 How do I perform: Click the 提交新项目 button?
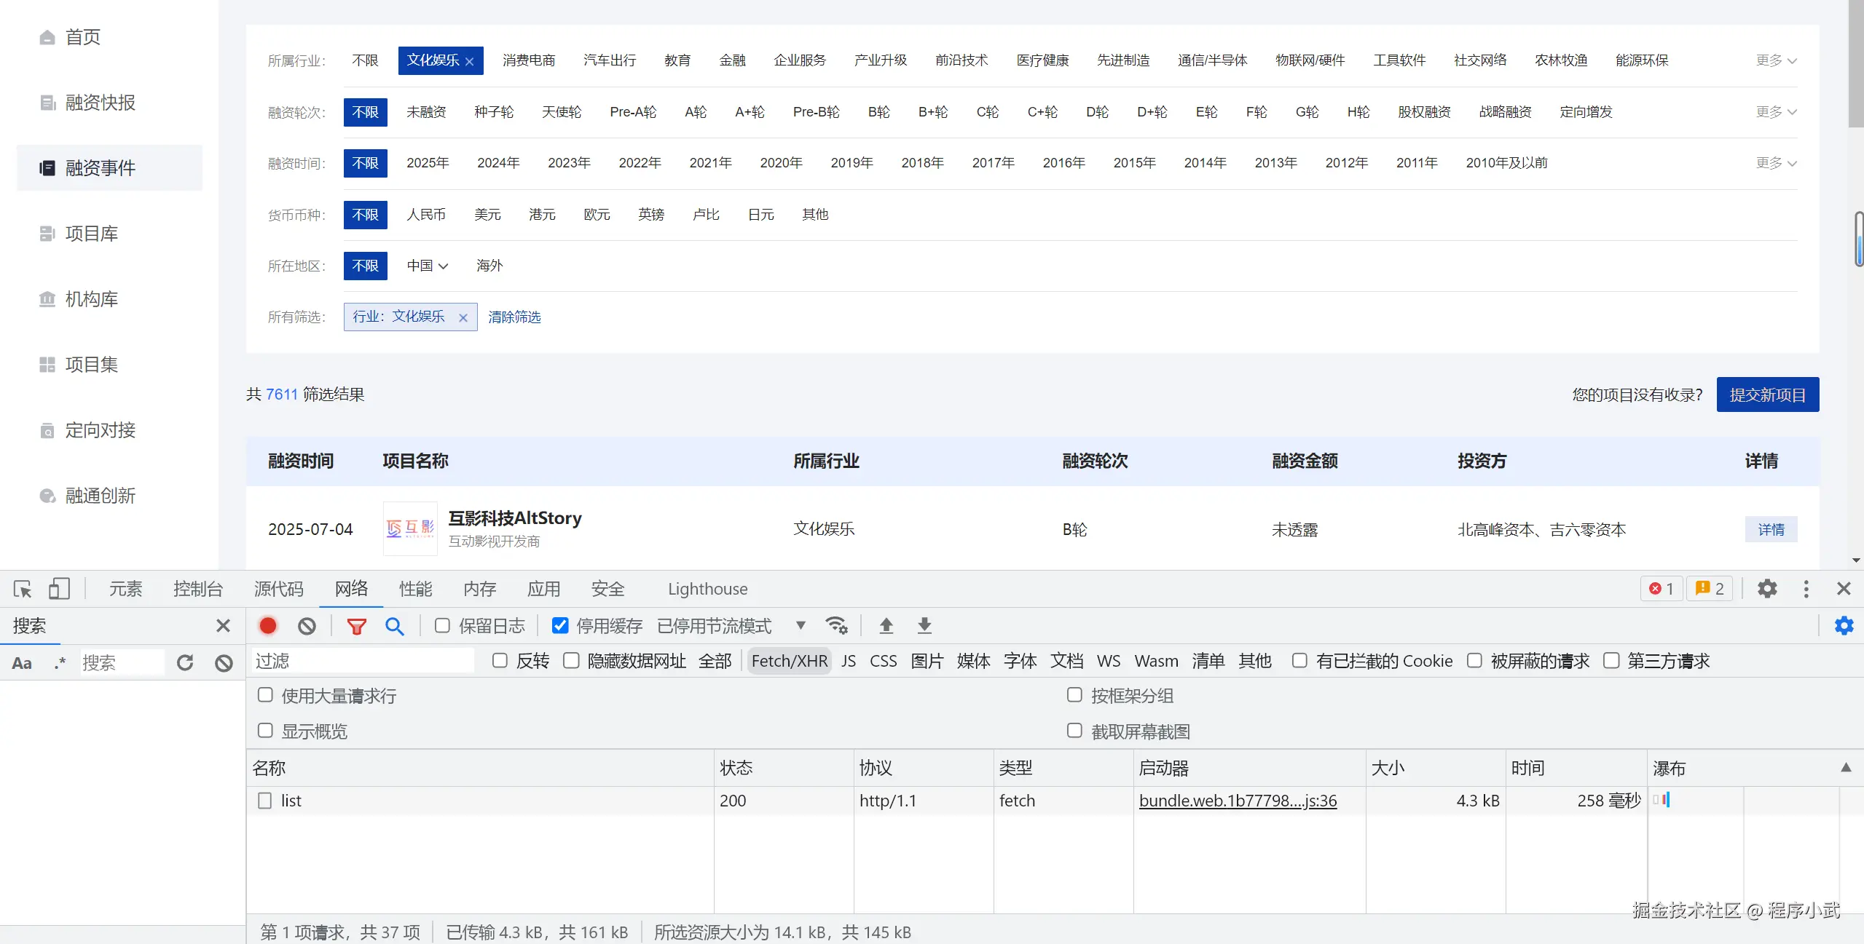point(1767,394)
